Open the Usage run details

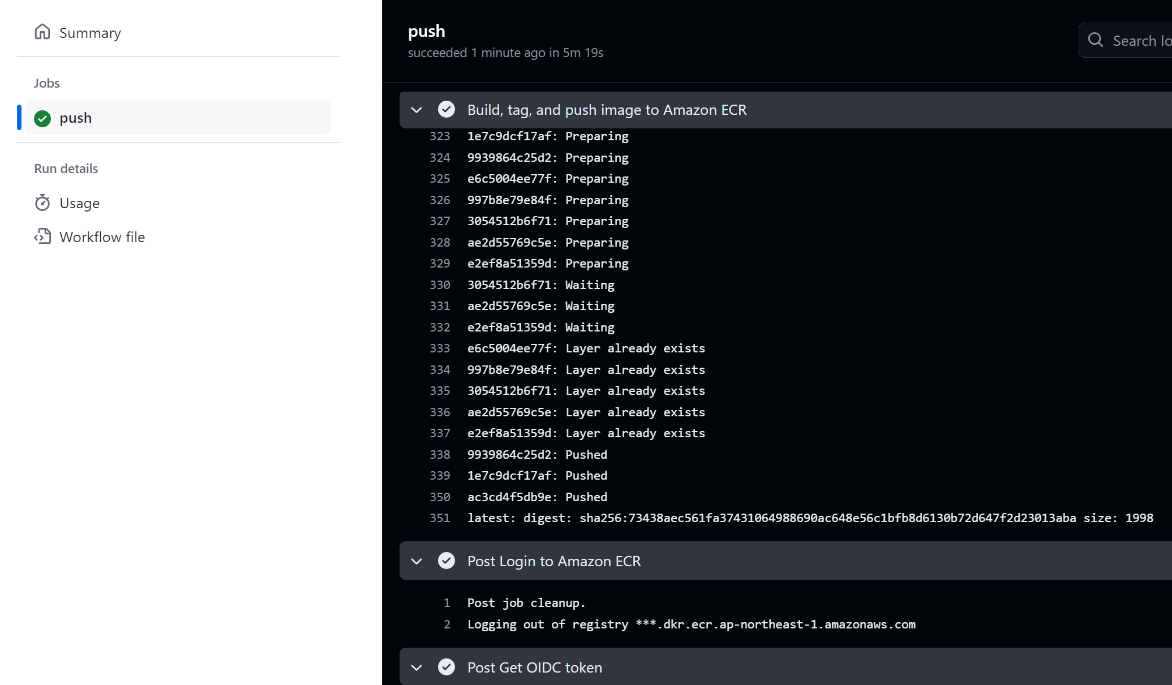79,203
